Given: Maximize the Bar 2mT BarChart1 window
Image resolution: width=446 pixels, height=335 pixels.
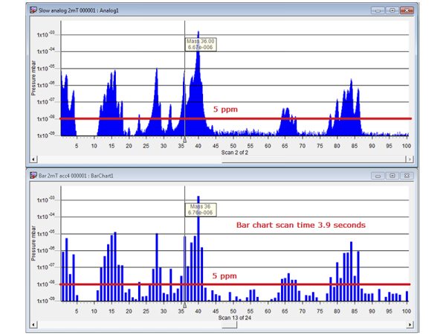Looking at the screenshot, I should (391, 176).
